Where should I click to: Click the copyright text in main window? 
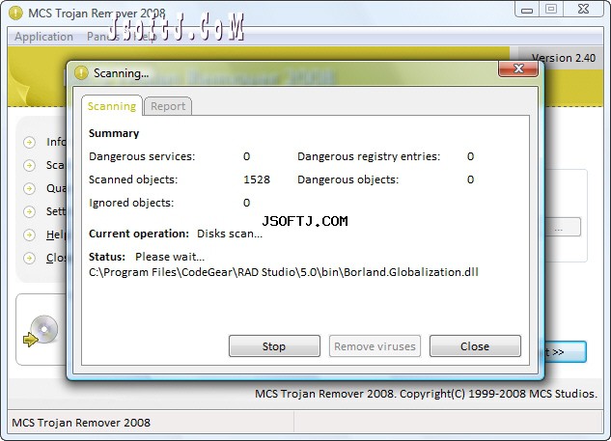pos(426,394)
